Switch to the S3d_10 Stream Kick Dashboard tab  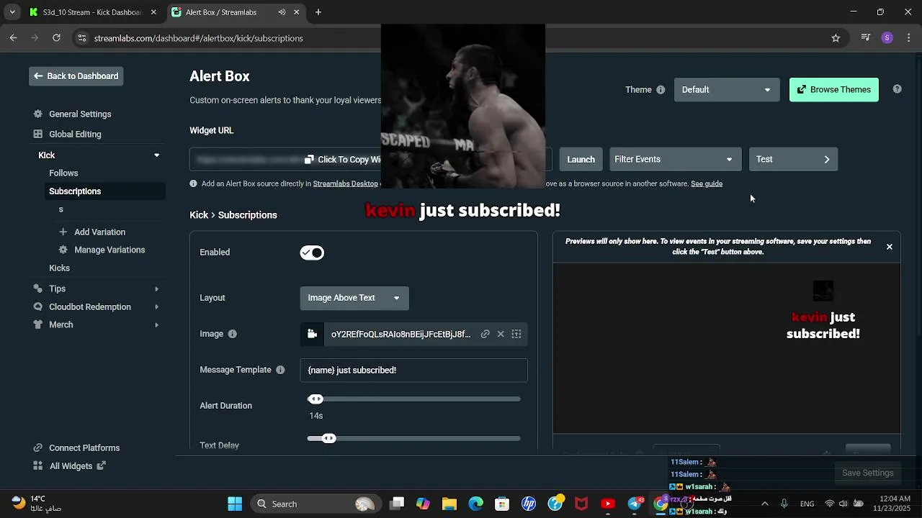click(x=93, y=12)
